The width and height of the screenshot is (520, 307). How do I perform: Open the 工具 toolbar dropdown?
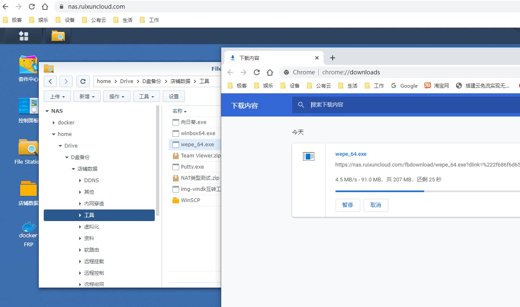(147, 96)
